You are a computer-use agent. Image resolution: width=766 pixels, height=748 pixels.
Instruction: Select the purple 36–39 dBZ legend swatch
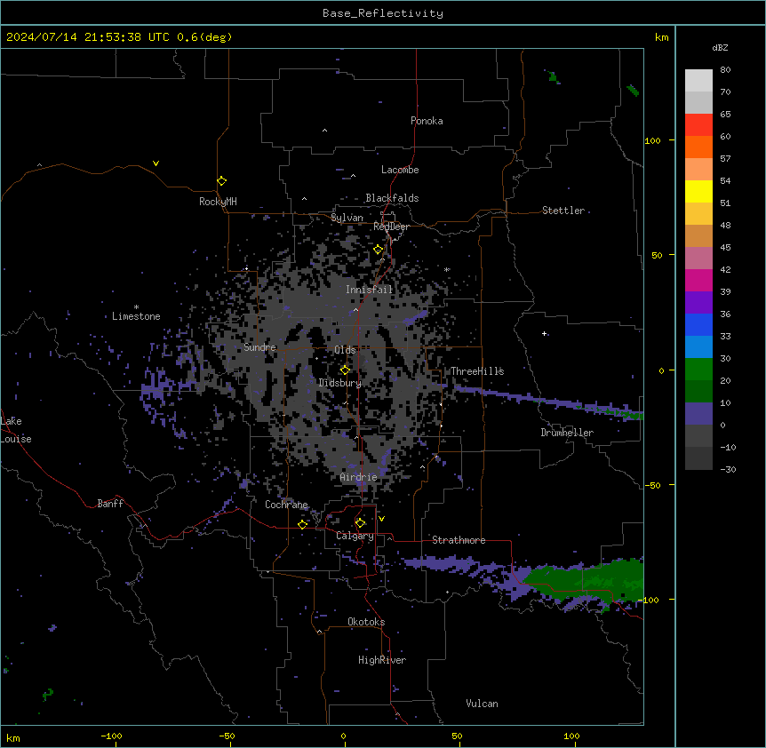click(698, 302)
